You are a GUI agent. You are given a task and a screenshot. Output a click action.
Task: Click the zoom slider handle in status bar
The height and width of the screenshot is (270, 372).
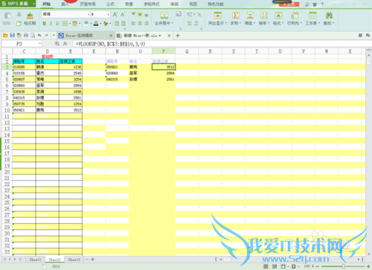click(x=343, y=266)
